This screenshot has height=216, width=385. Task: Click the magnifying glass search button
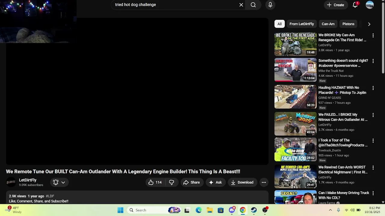point(253,5)
